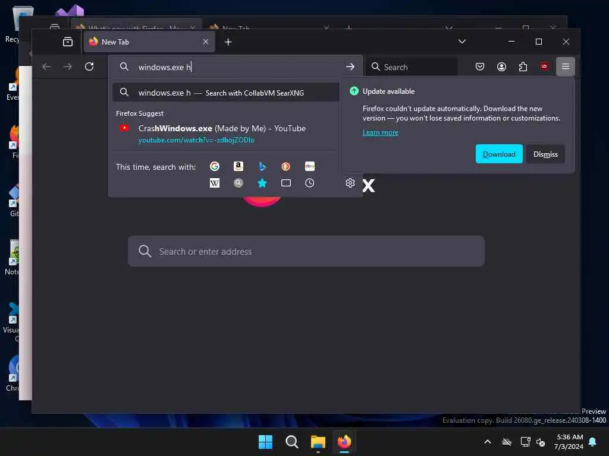Viewport: 609px width, 456px height.
Task: Open Firefox account icon
Action: pyautogui.click(x=501, y=66)
